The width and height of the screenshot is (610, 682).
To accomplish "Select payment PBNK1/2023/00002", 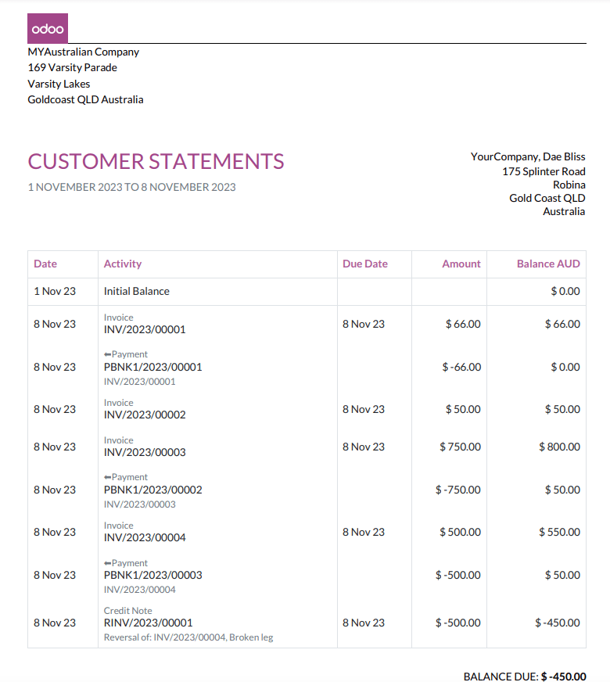I will tap(152, 490).
